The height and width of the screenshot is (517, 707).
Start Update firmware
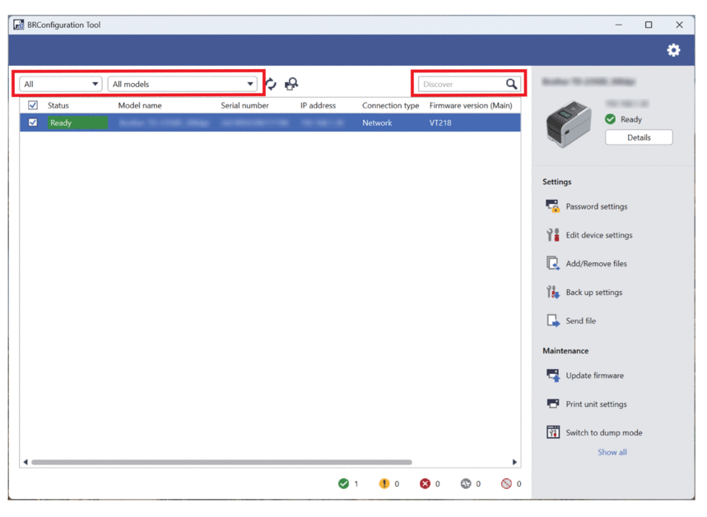pos(594,376)
